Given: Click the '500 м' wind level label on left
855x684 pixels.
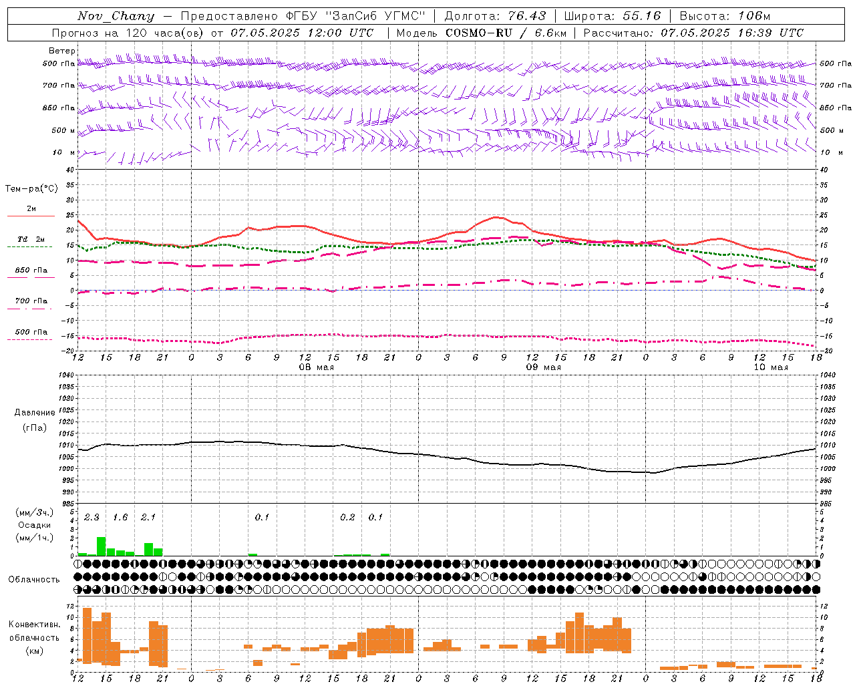Looking at the screenshot, I should pos(63,130).
